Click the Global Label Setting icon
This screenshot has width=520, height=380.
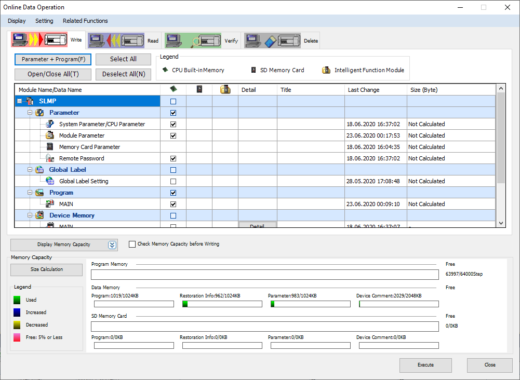click(x=50, y=181)
